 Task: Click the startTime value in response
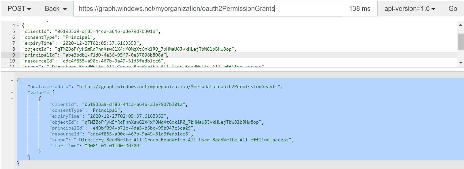click(x=113, y=146)
